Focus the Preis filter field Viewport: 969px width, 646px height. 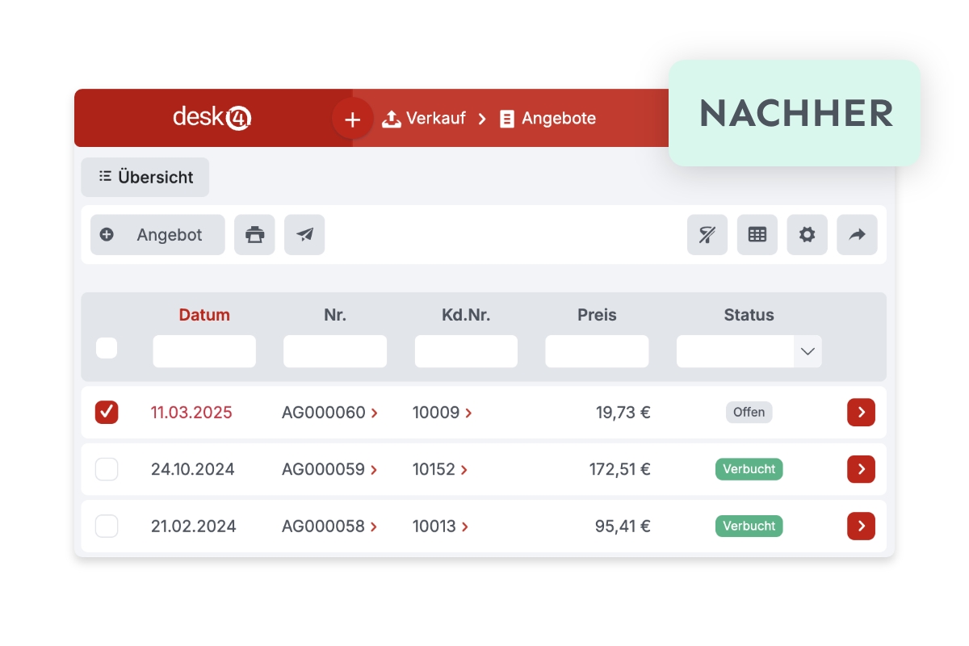pos(597,351)
